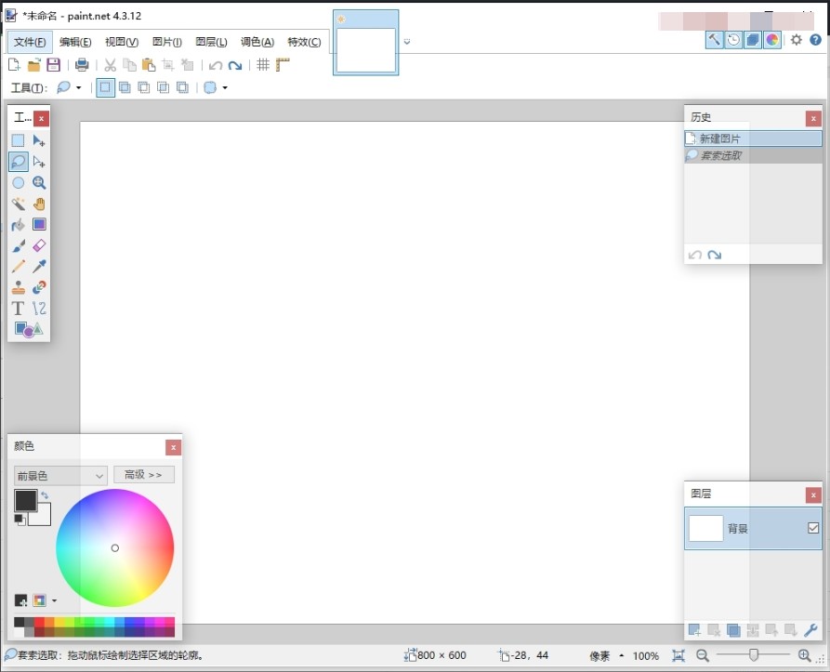Open the zoom unit dropdown showing 像素
The image size is (830, 672).
pyautogui.click(x=604, y=655)
